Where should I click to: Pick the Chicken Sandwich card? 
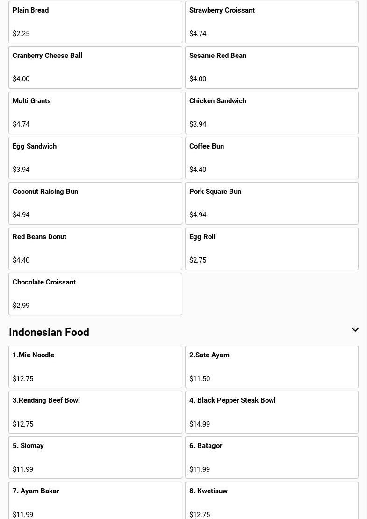tap(272, 113)
